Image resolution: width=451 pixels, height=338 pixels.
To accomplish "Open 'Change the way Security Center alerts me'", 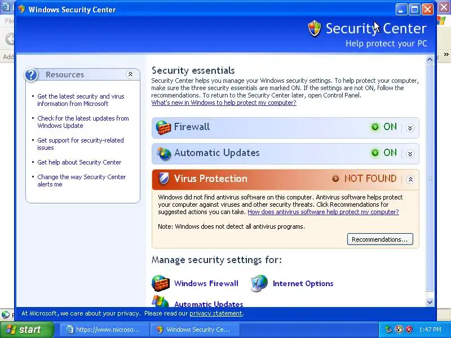I will click(82, 180).
